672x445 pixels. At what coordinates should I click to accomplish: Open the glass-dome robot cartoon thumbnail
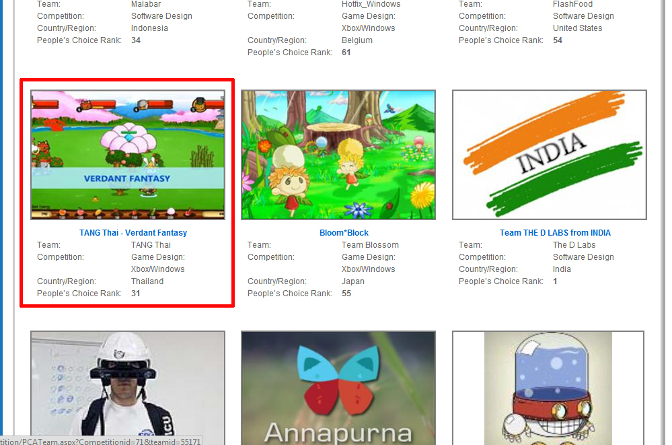tap(548, 387)
